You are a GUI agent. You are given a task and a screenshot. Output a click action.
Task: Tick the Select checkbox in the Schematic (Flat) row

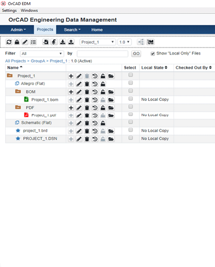[130, 122]
